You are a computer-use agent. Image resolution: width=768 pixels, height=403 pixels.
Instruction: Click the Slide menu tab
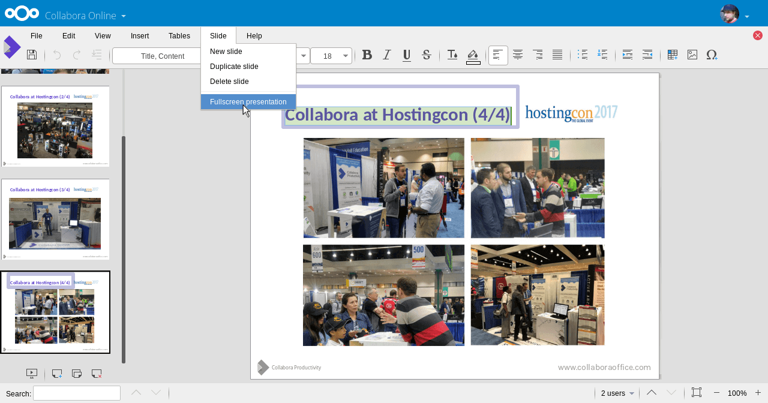(x=218, y=36)
